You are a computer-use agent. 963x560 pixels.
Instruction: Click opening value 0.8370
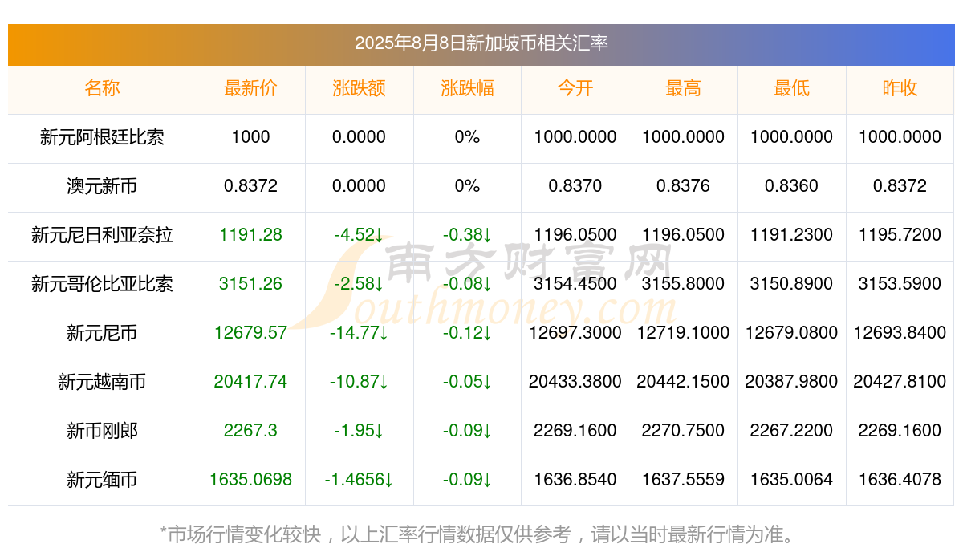(575, 186)
